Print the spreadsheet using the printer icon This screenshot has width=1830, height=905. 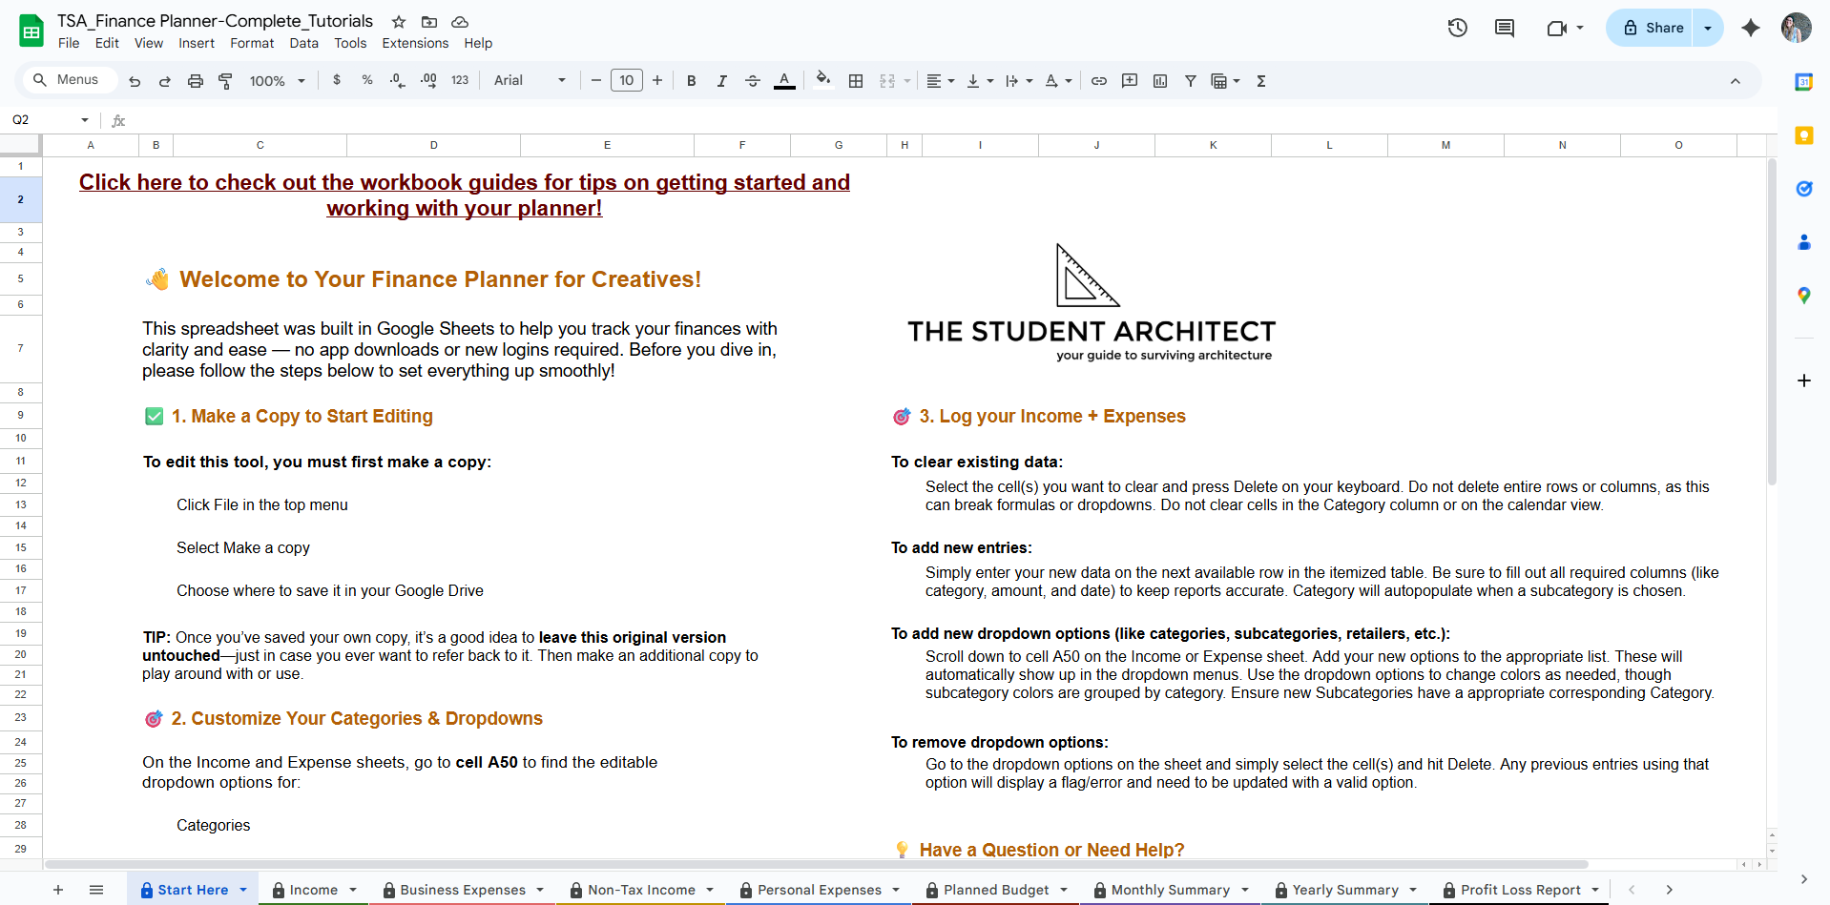point(196,81)
